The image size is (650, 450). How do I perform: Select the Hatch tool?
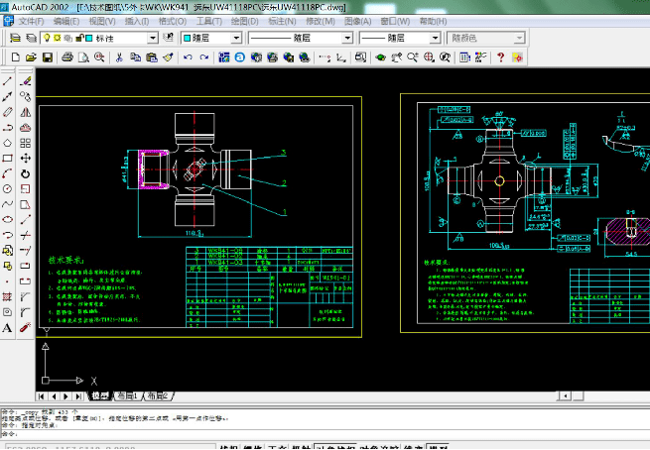click(x=8, y=295)
